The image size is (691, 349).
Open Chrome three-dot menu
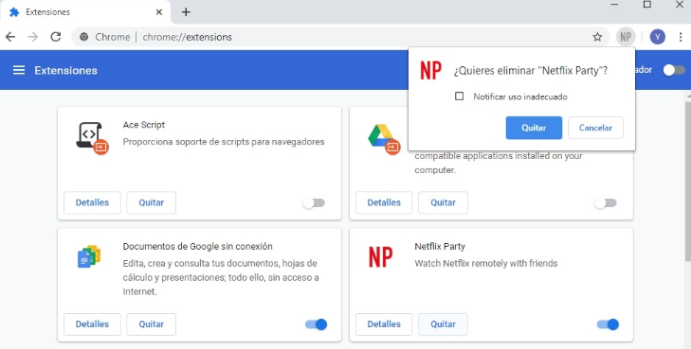[681, 37]
